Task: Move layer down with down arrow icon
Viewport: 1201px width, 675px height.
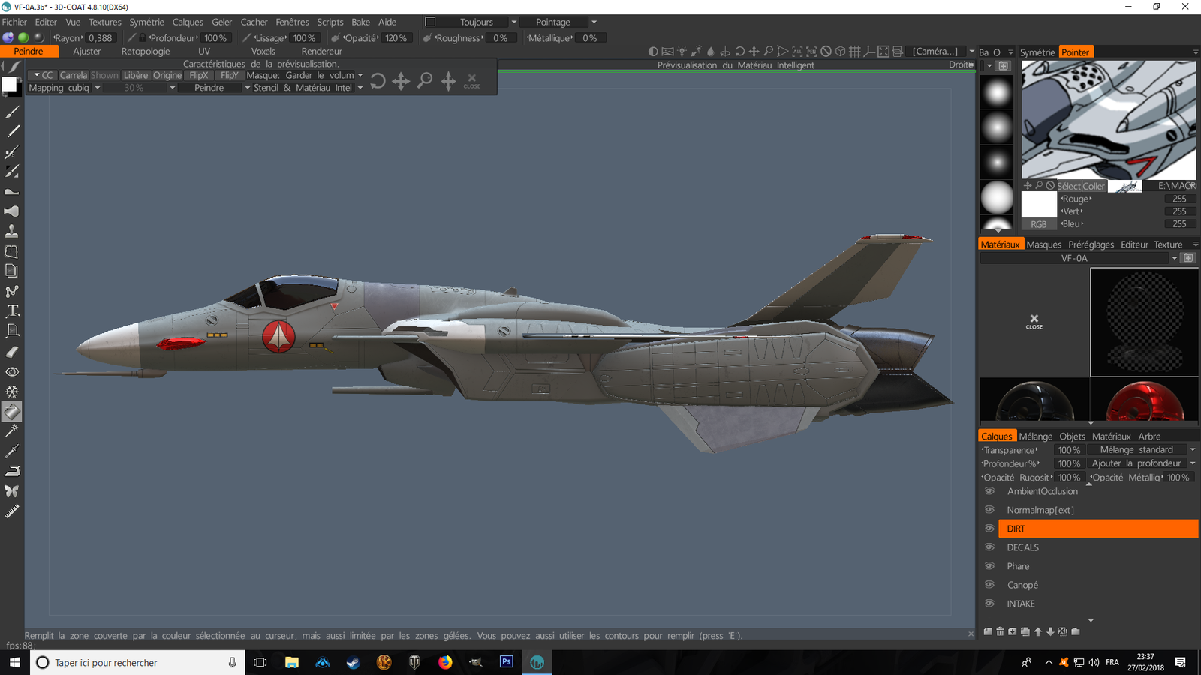Action: [1050, 631]
